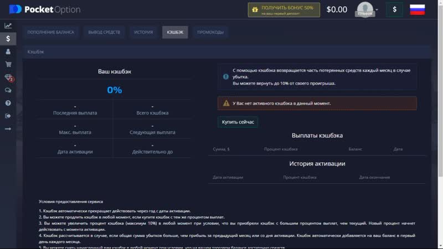Click Макс. выплата label
The image size is (443, 249).
(75, 132)
